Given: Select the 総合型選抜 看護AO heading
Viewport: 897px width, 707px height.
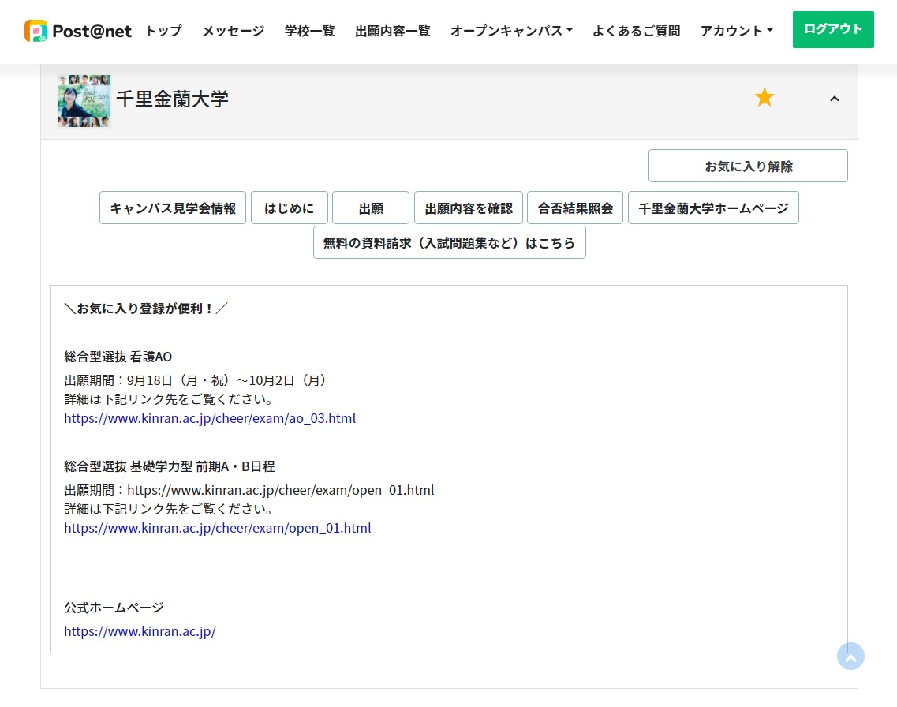Looking at the screenshot, I should click(118, 357).
